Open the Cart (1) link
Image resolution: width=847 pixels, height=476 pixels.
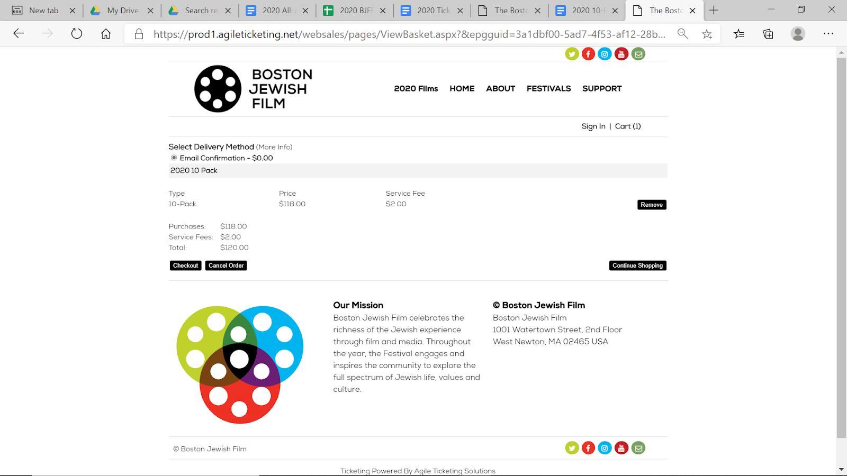click(x=628, y=126)
